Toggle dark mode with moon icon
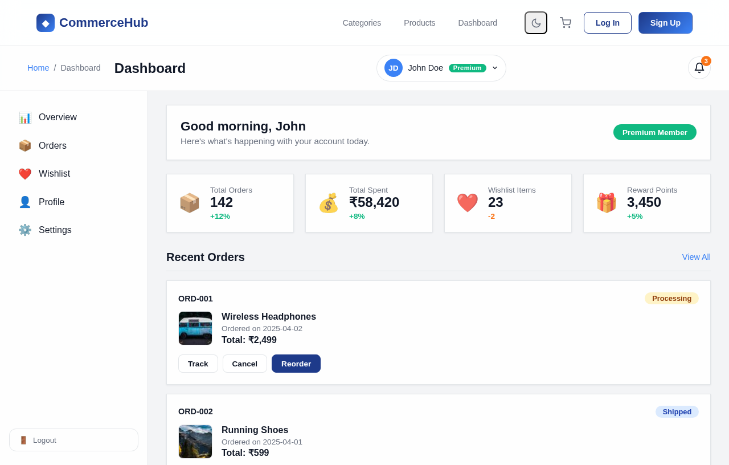Viewport: 729px width, 465px height. tap(536, 23)
